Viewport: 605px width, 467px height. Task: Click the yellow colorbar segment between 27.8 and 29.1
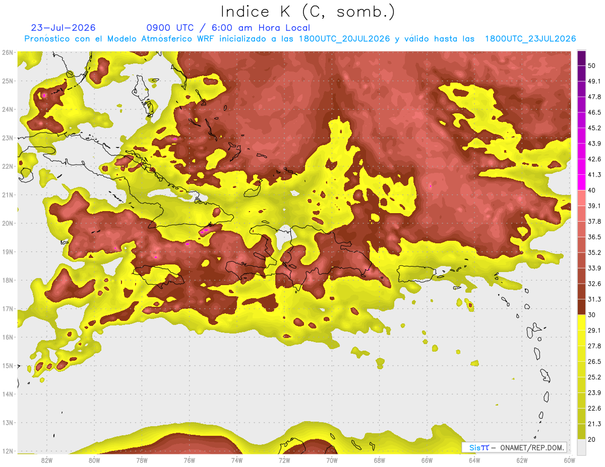tap(581, 338)
